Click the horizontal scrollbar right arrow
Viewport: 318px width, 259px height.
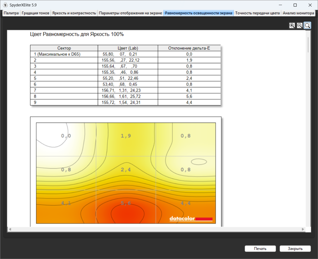[x=303, y=229]
